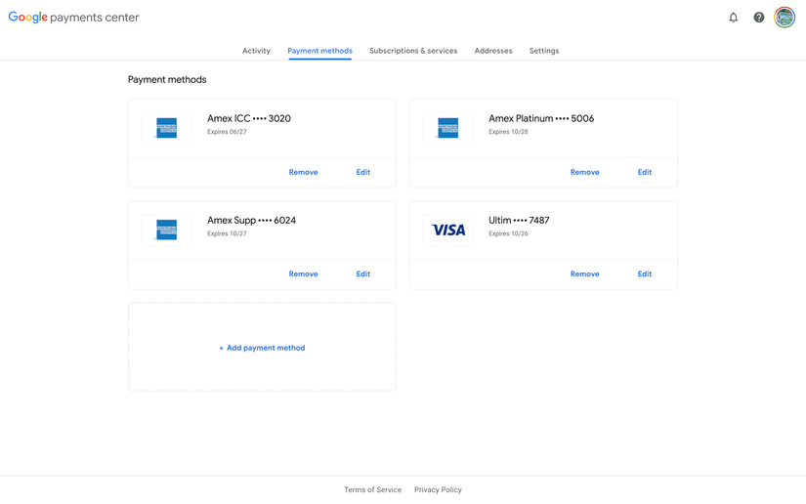This screenshot has height=504, width=806.
Task: Click the Google payments center logo
Action: (x=74, y=18)
